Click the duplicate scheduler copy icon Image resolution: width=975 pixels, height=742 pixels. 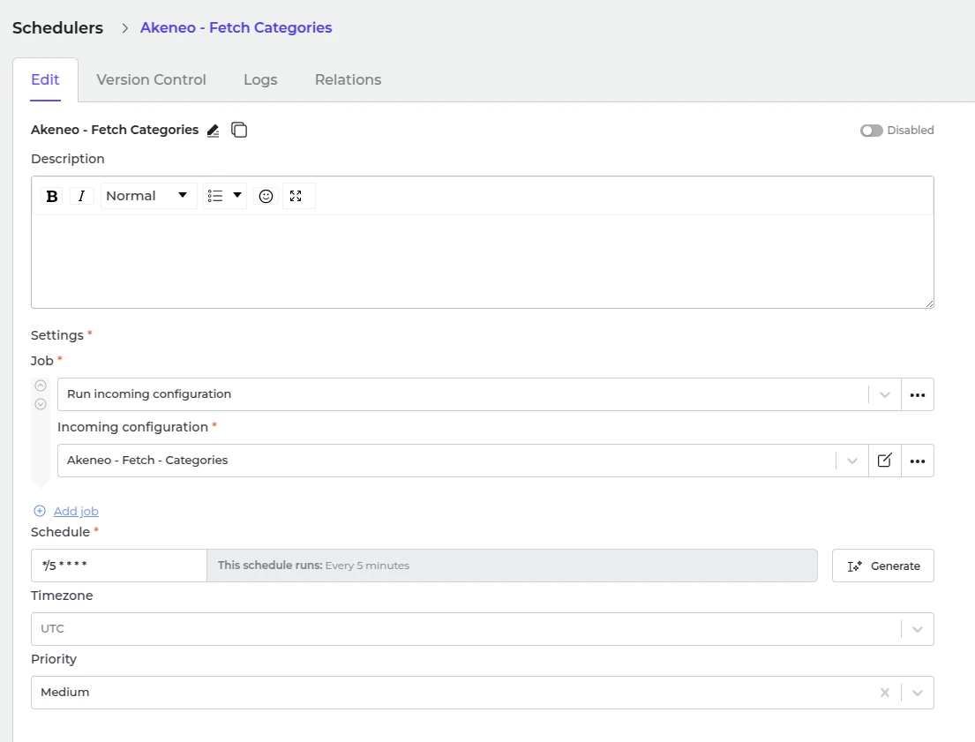tap(239, 130)
